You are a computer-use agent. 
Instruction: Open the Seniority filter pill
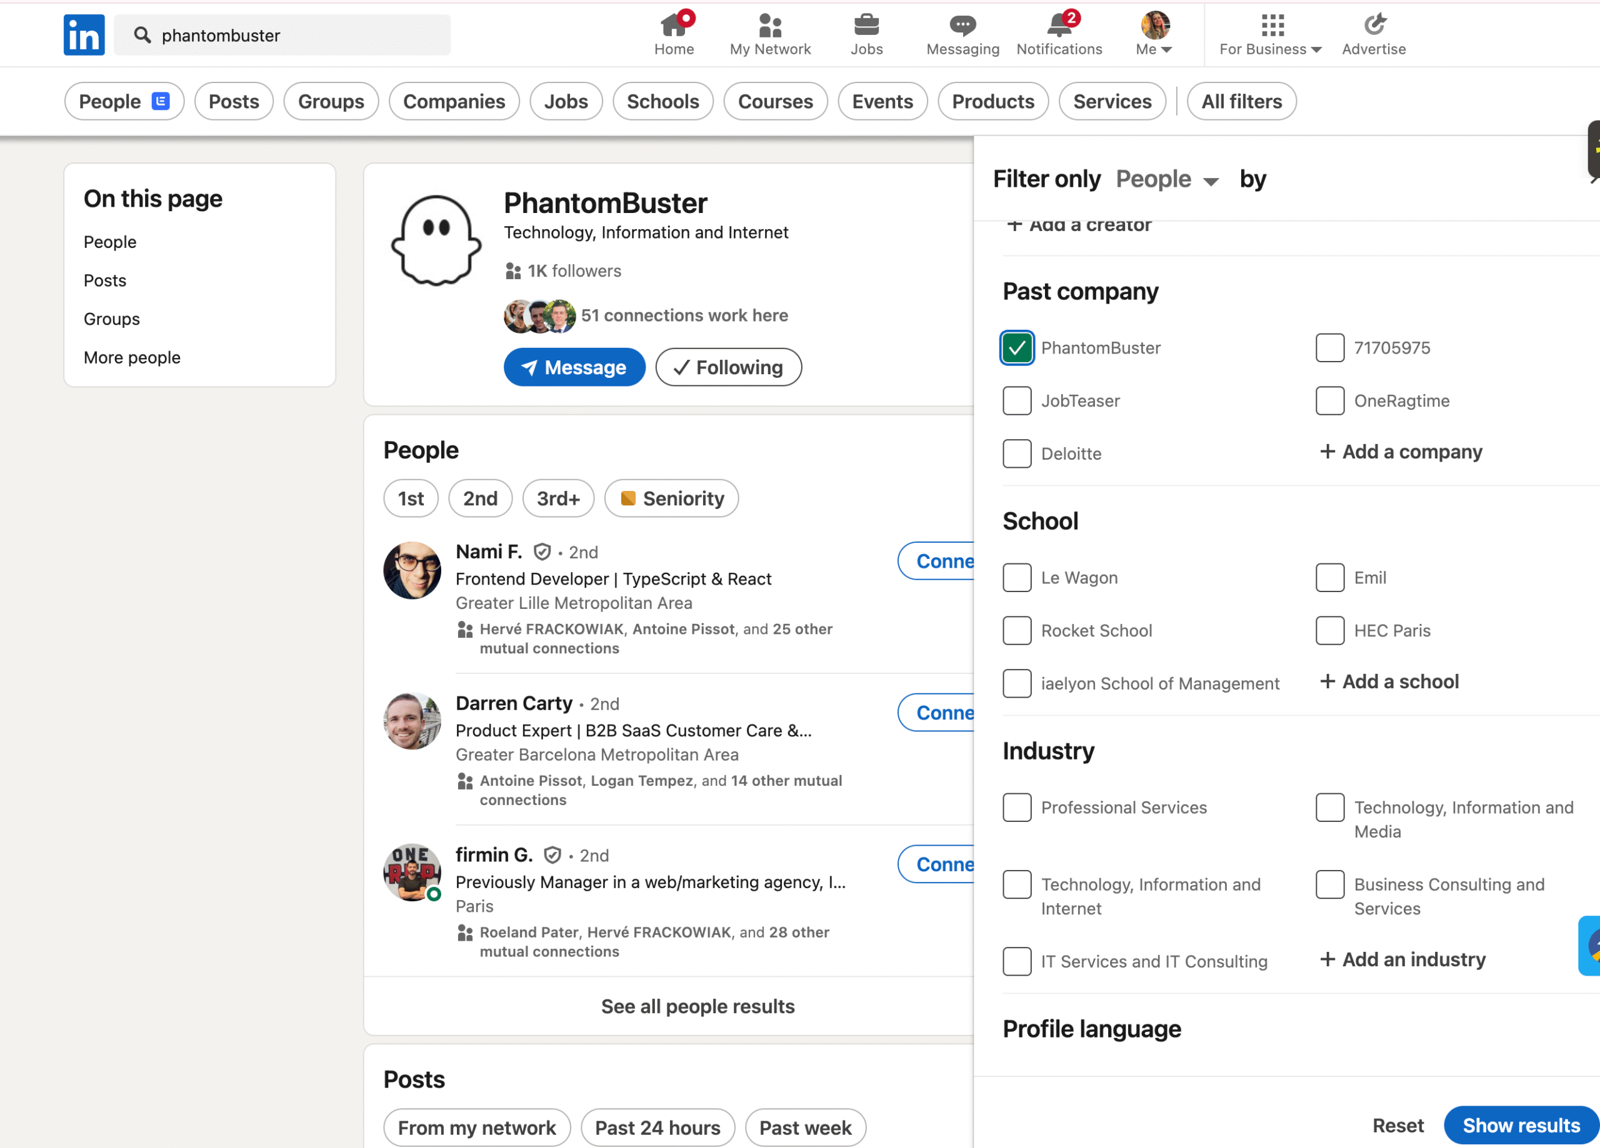click(671, 498)
